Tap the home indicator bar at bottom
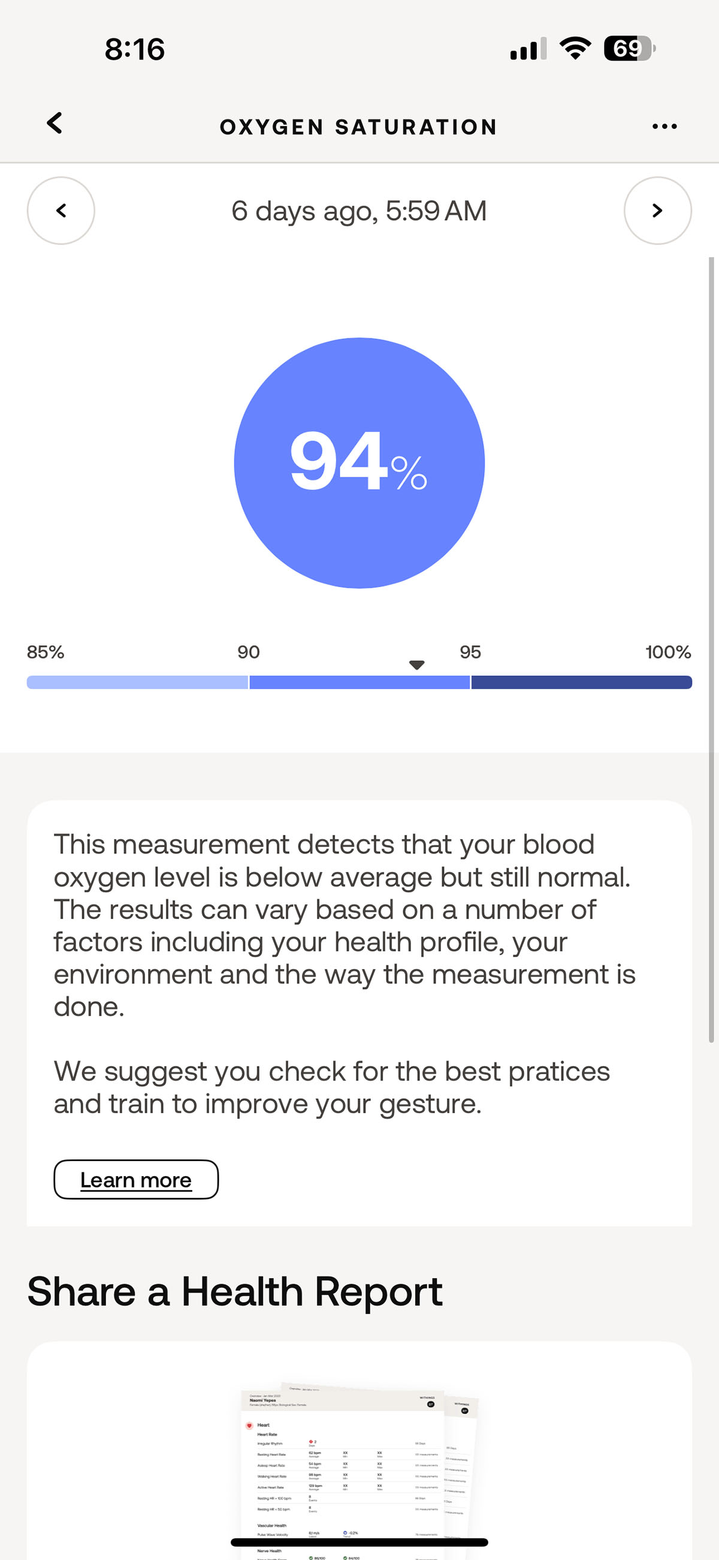Image resolution: width=719 pixels, height=1560 pixels. click(359, 1542)
